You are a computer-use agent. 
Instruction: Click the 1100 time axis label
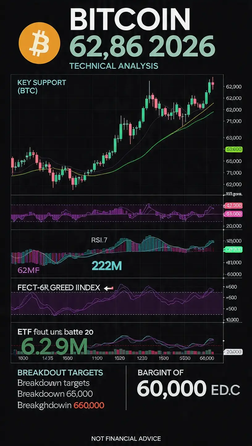pyautogui.click(x=97, y=358)
